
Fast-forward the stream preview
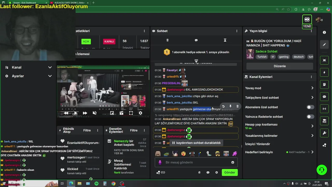(85, 113)
